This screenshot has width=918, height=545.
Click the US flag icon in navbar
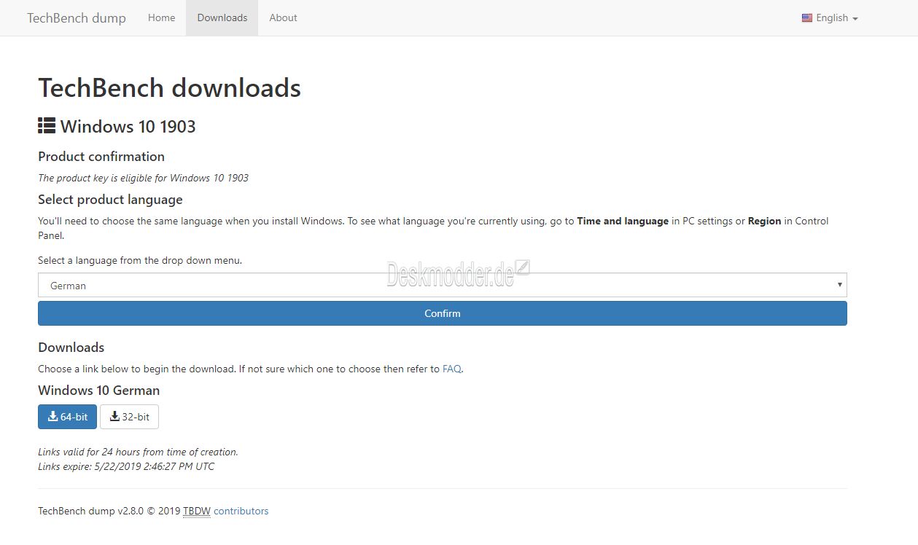tap(807, 18)
